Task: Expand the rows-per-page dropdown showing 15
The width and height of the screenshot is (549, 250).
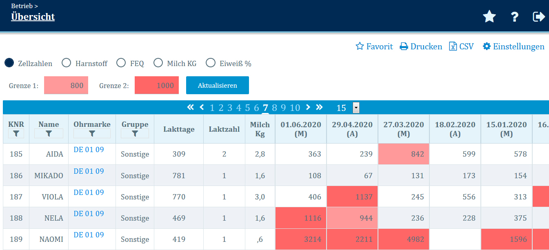Action: (x=356, y=108)
